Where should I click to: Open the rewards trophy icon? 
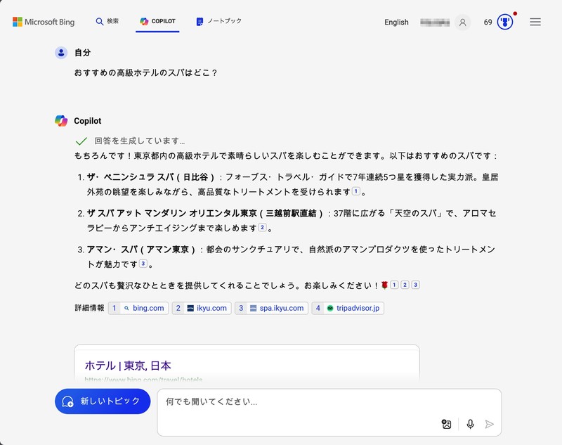pyautogui.click(x=505, y=22)
